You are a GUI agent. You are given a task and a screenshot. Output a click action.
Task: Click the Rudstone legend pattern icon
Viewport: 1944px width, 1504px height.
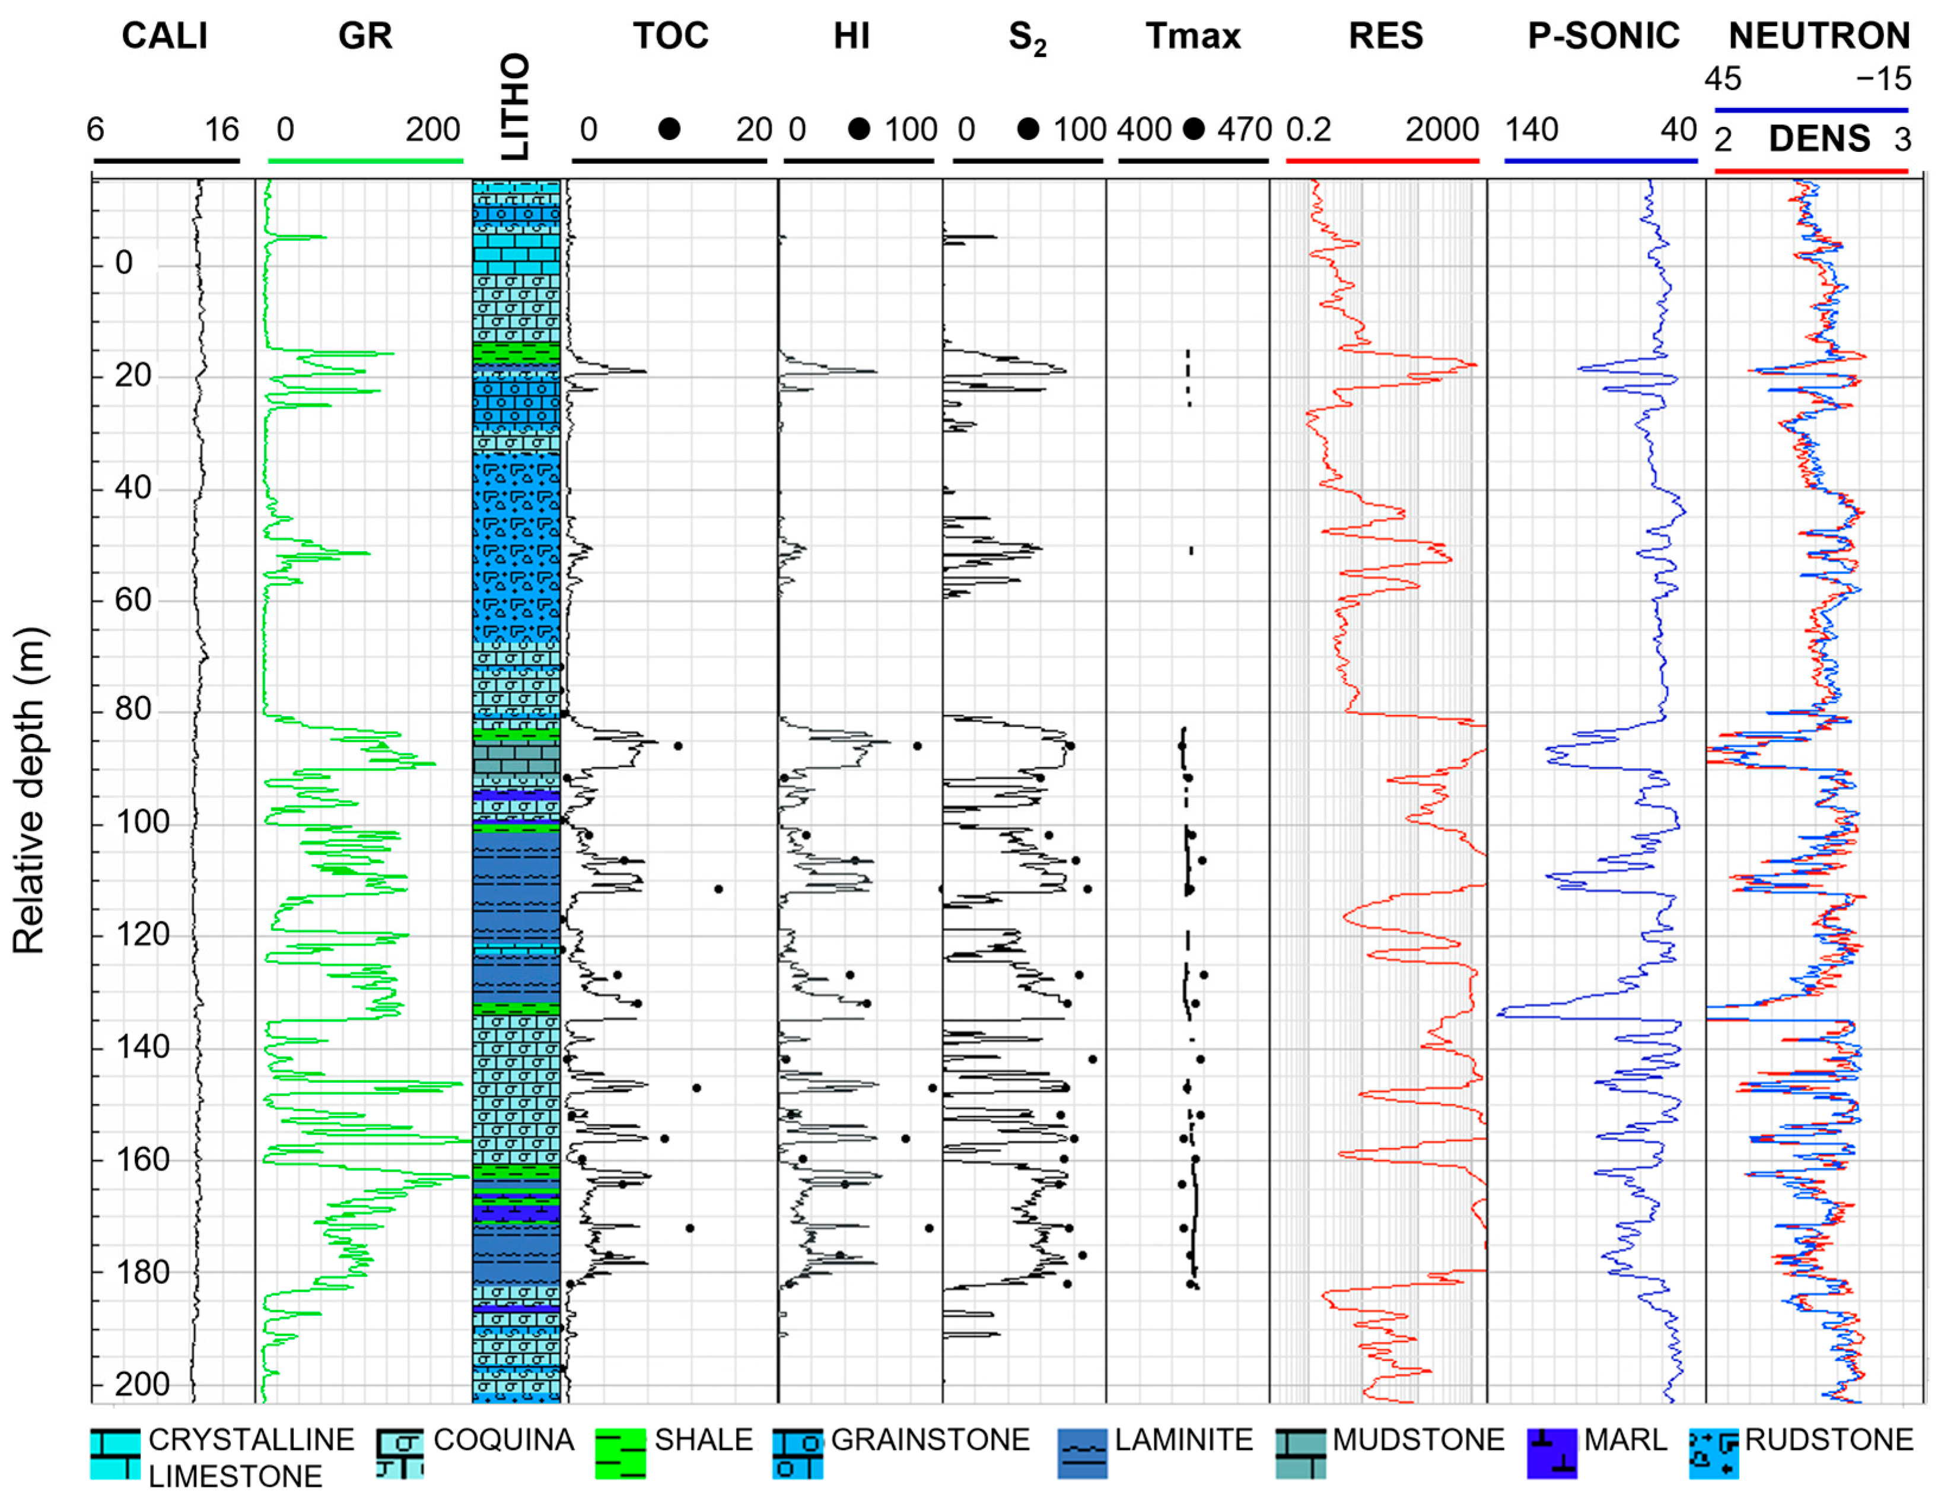point(1713,1454)
